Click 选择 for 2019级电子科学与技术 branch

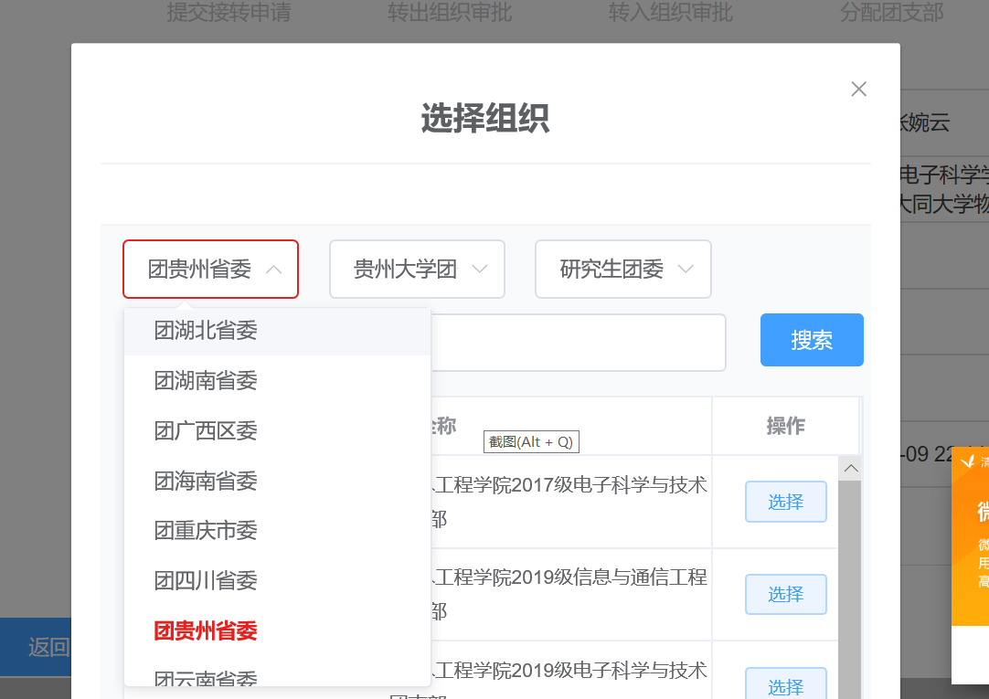click(x=785, y=685)
